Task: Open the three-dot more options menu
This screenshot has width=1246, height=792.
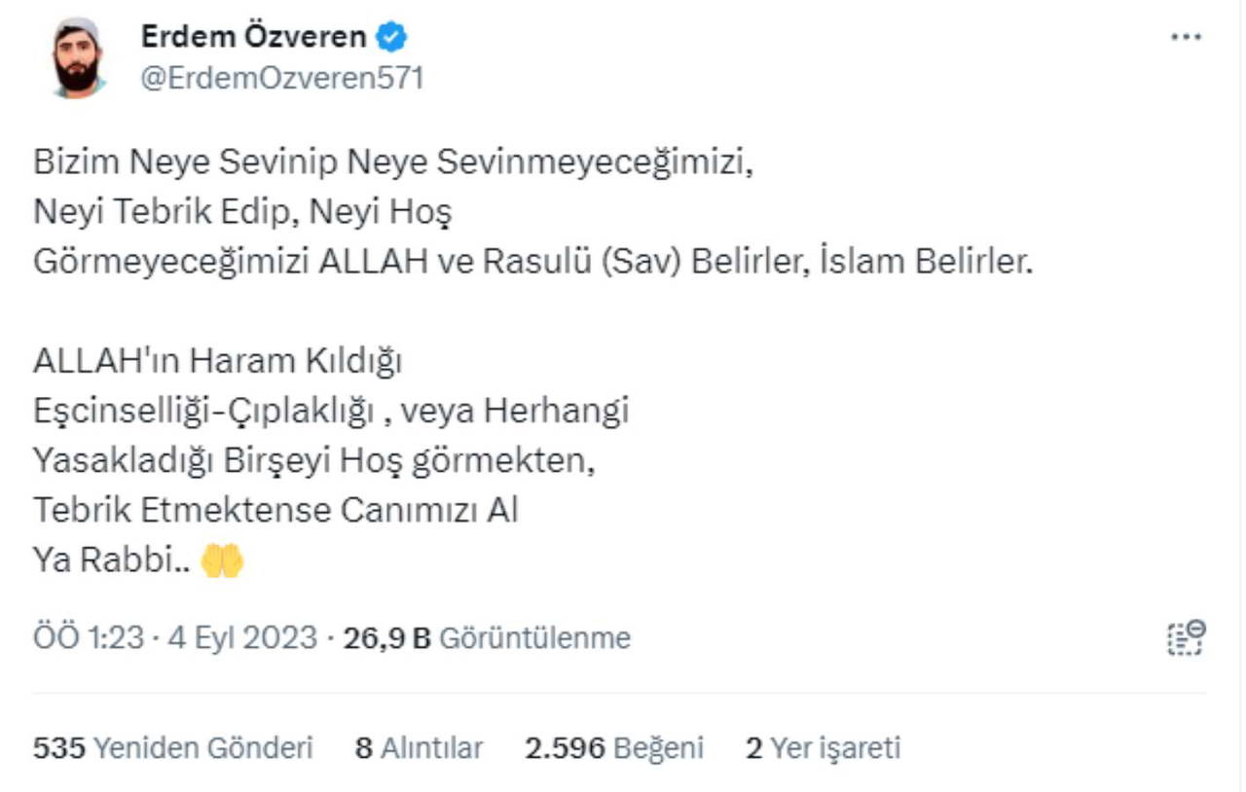Action: point(1186,38)
